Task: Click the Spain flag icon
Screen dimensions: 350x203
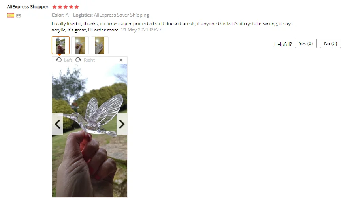Action: click(x=11, y=15)
